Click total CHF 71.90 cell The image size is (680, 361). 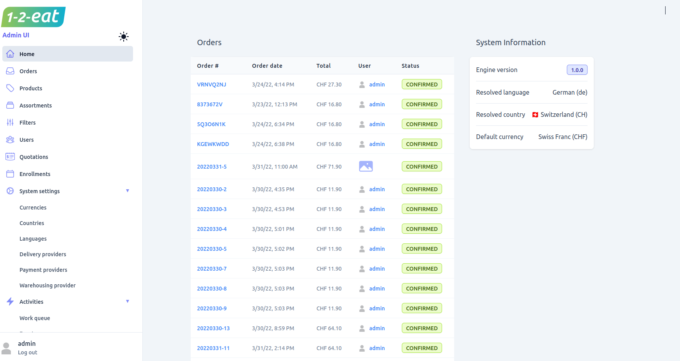tap(329, 167)
